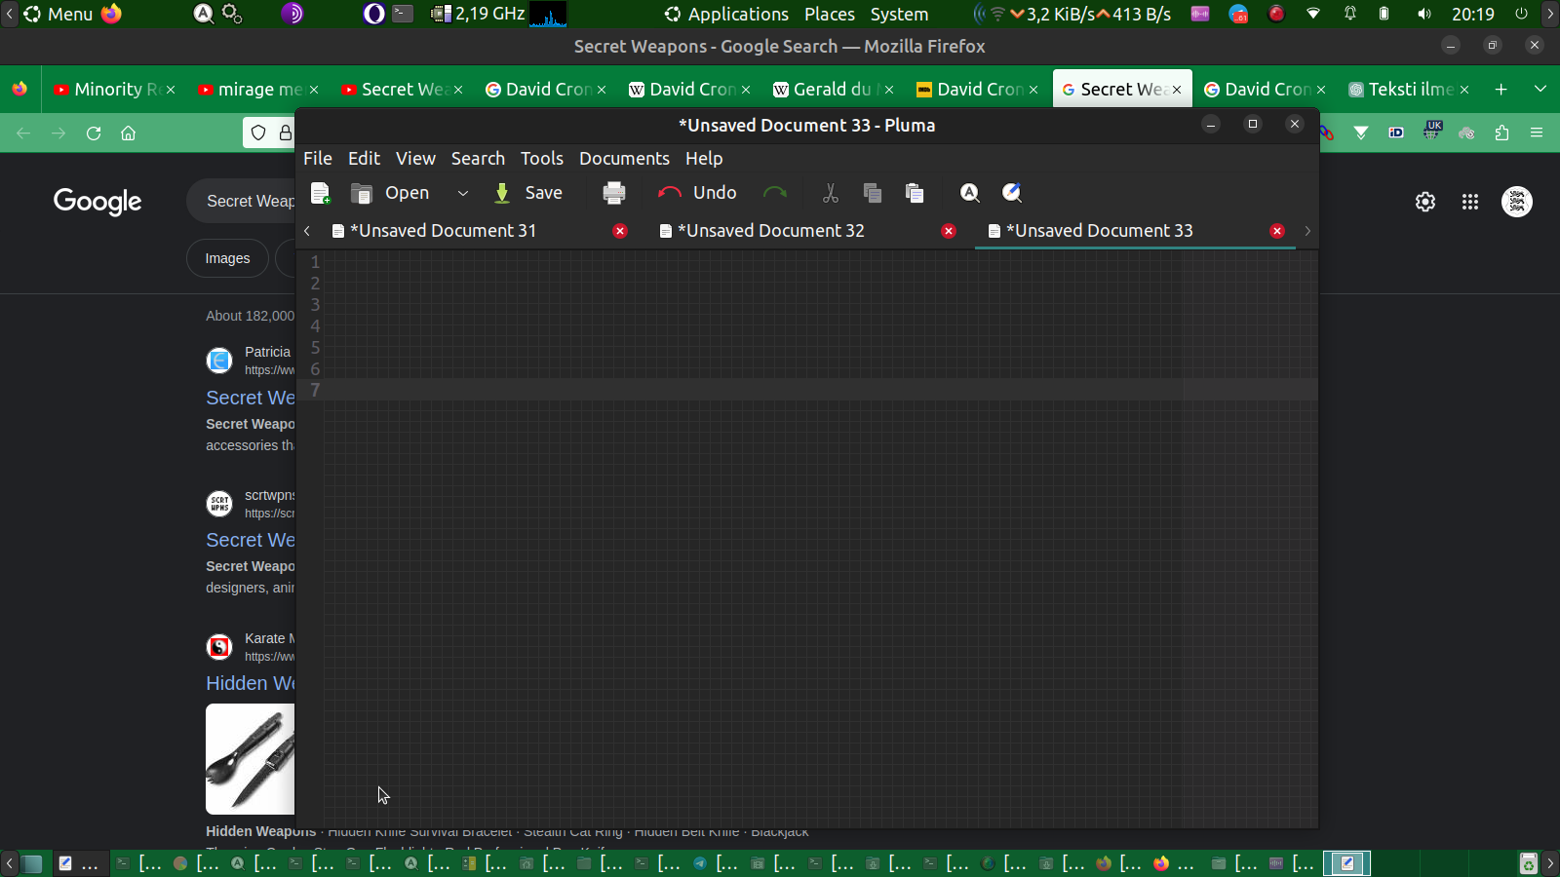Viewport: 1560px width, 877px height.
Task: Click the volume speaker icon in the panel
Action: 1424,14
